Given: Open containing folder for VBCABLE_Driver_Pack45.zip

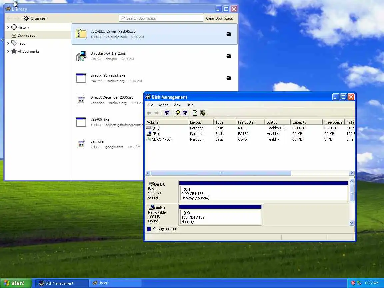Looking at the screenshot, I should pyautogui.click(x=228, y=34).
